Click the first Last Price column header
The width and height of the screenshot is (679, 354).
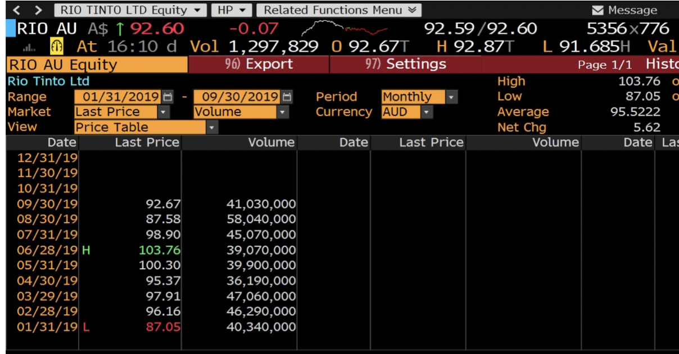pos(147,143)
